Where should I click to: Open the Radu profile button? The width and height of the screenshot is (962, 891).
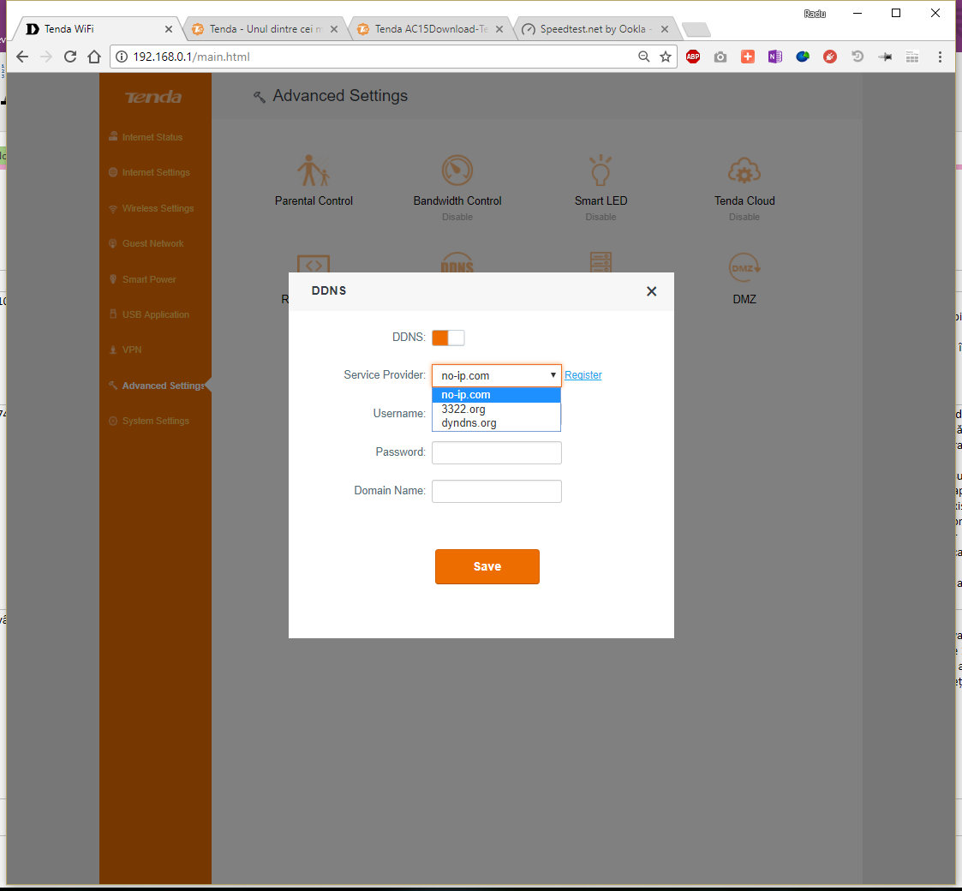[815, 14]
